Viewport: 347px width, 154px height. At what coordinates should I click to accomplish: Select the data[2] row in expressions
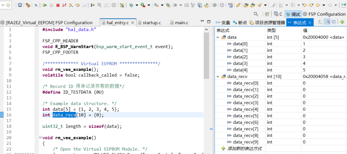(240, 57)
